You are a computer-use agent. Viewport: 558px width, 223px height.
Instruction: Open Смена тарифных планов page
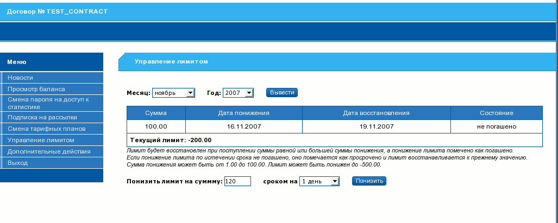coord(47,129)
